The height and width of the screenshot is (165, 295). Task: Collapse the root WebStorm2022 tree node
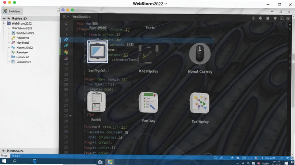(4, 23)
